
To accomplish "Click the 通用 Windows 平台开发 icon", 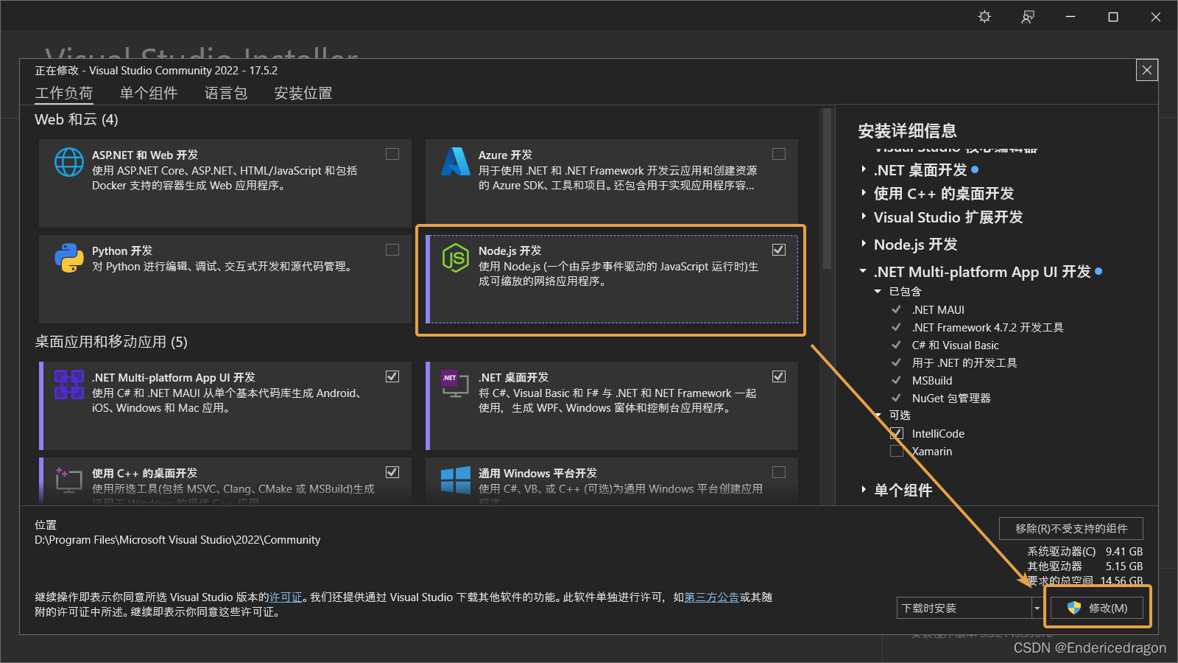I will pos(456,480).
